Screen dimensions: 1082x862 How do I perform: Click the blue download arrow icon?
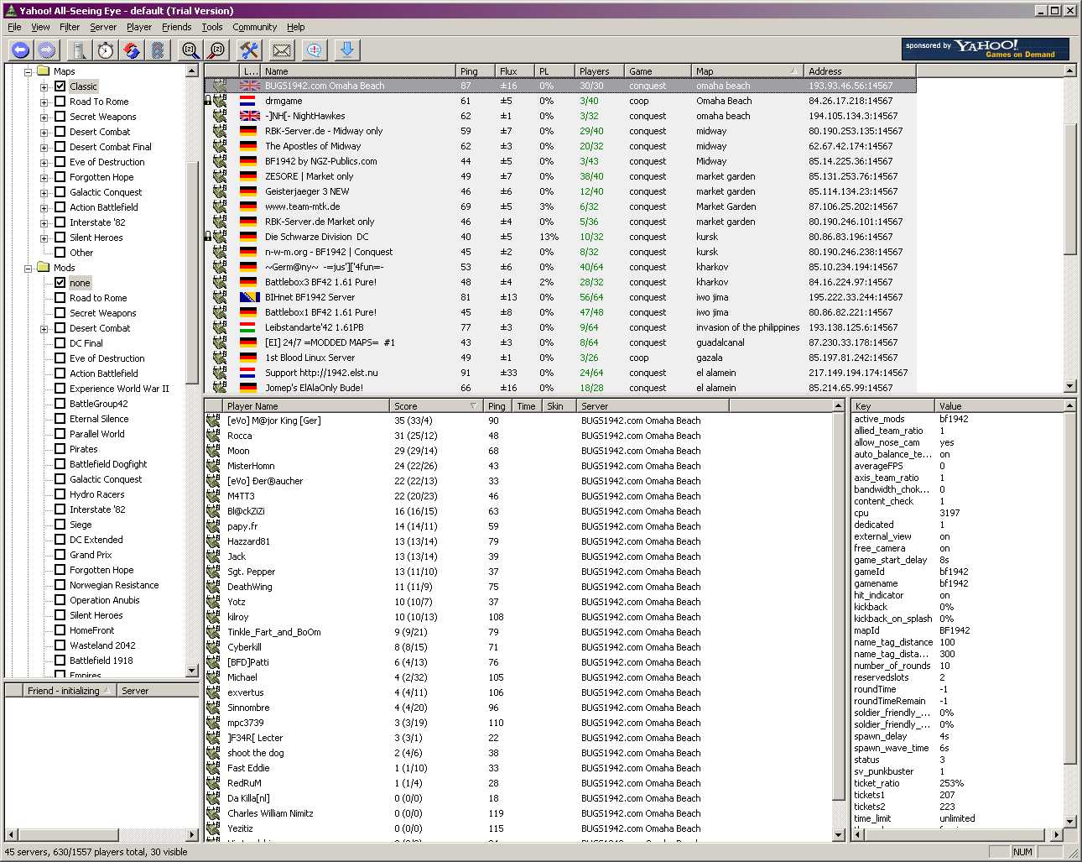(x=346, y=50)
